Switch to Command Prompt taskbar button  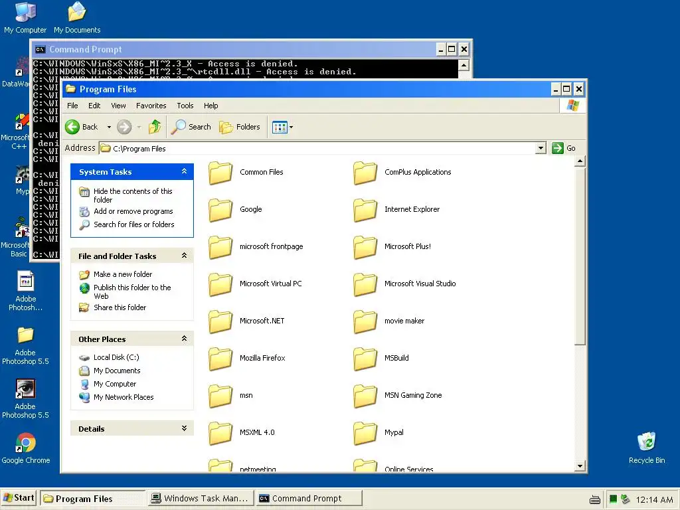[x=309, y=499]
